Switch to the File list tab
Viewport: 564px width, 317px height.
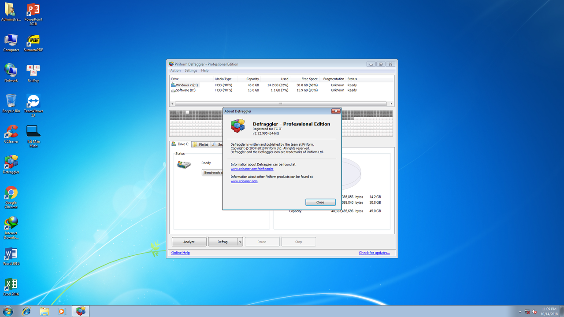pyautogui.click(x=200, y=144)
